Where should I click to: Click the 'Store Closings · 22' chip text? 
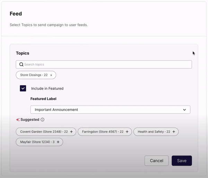[34, 75]
